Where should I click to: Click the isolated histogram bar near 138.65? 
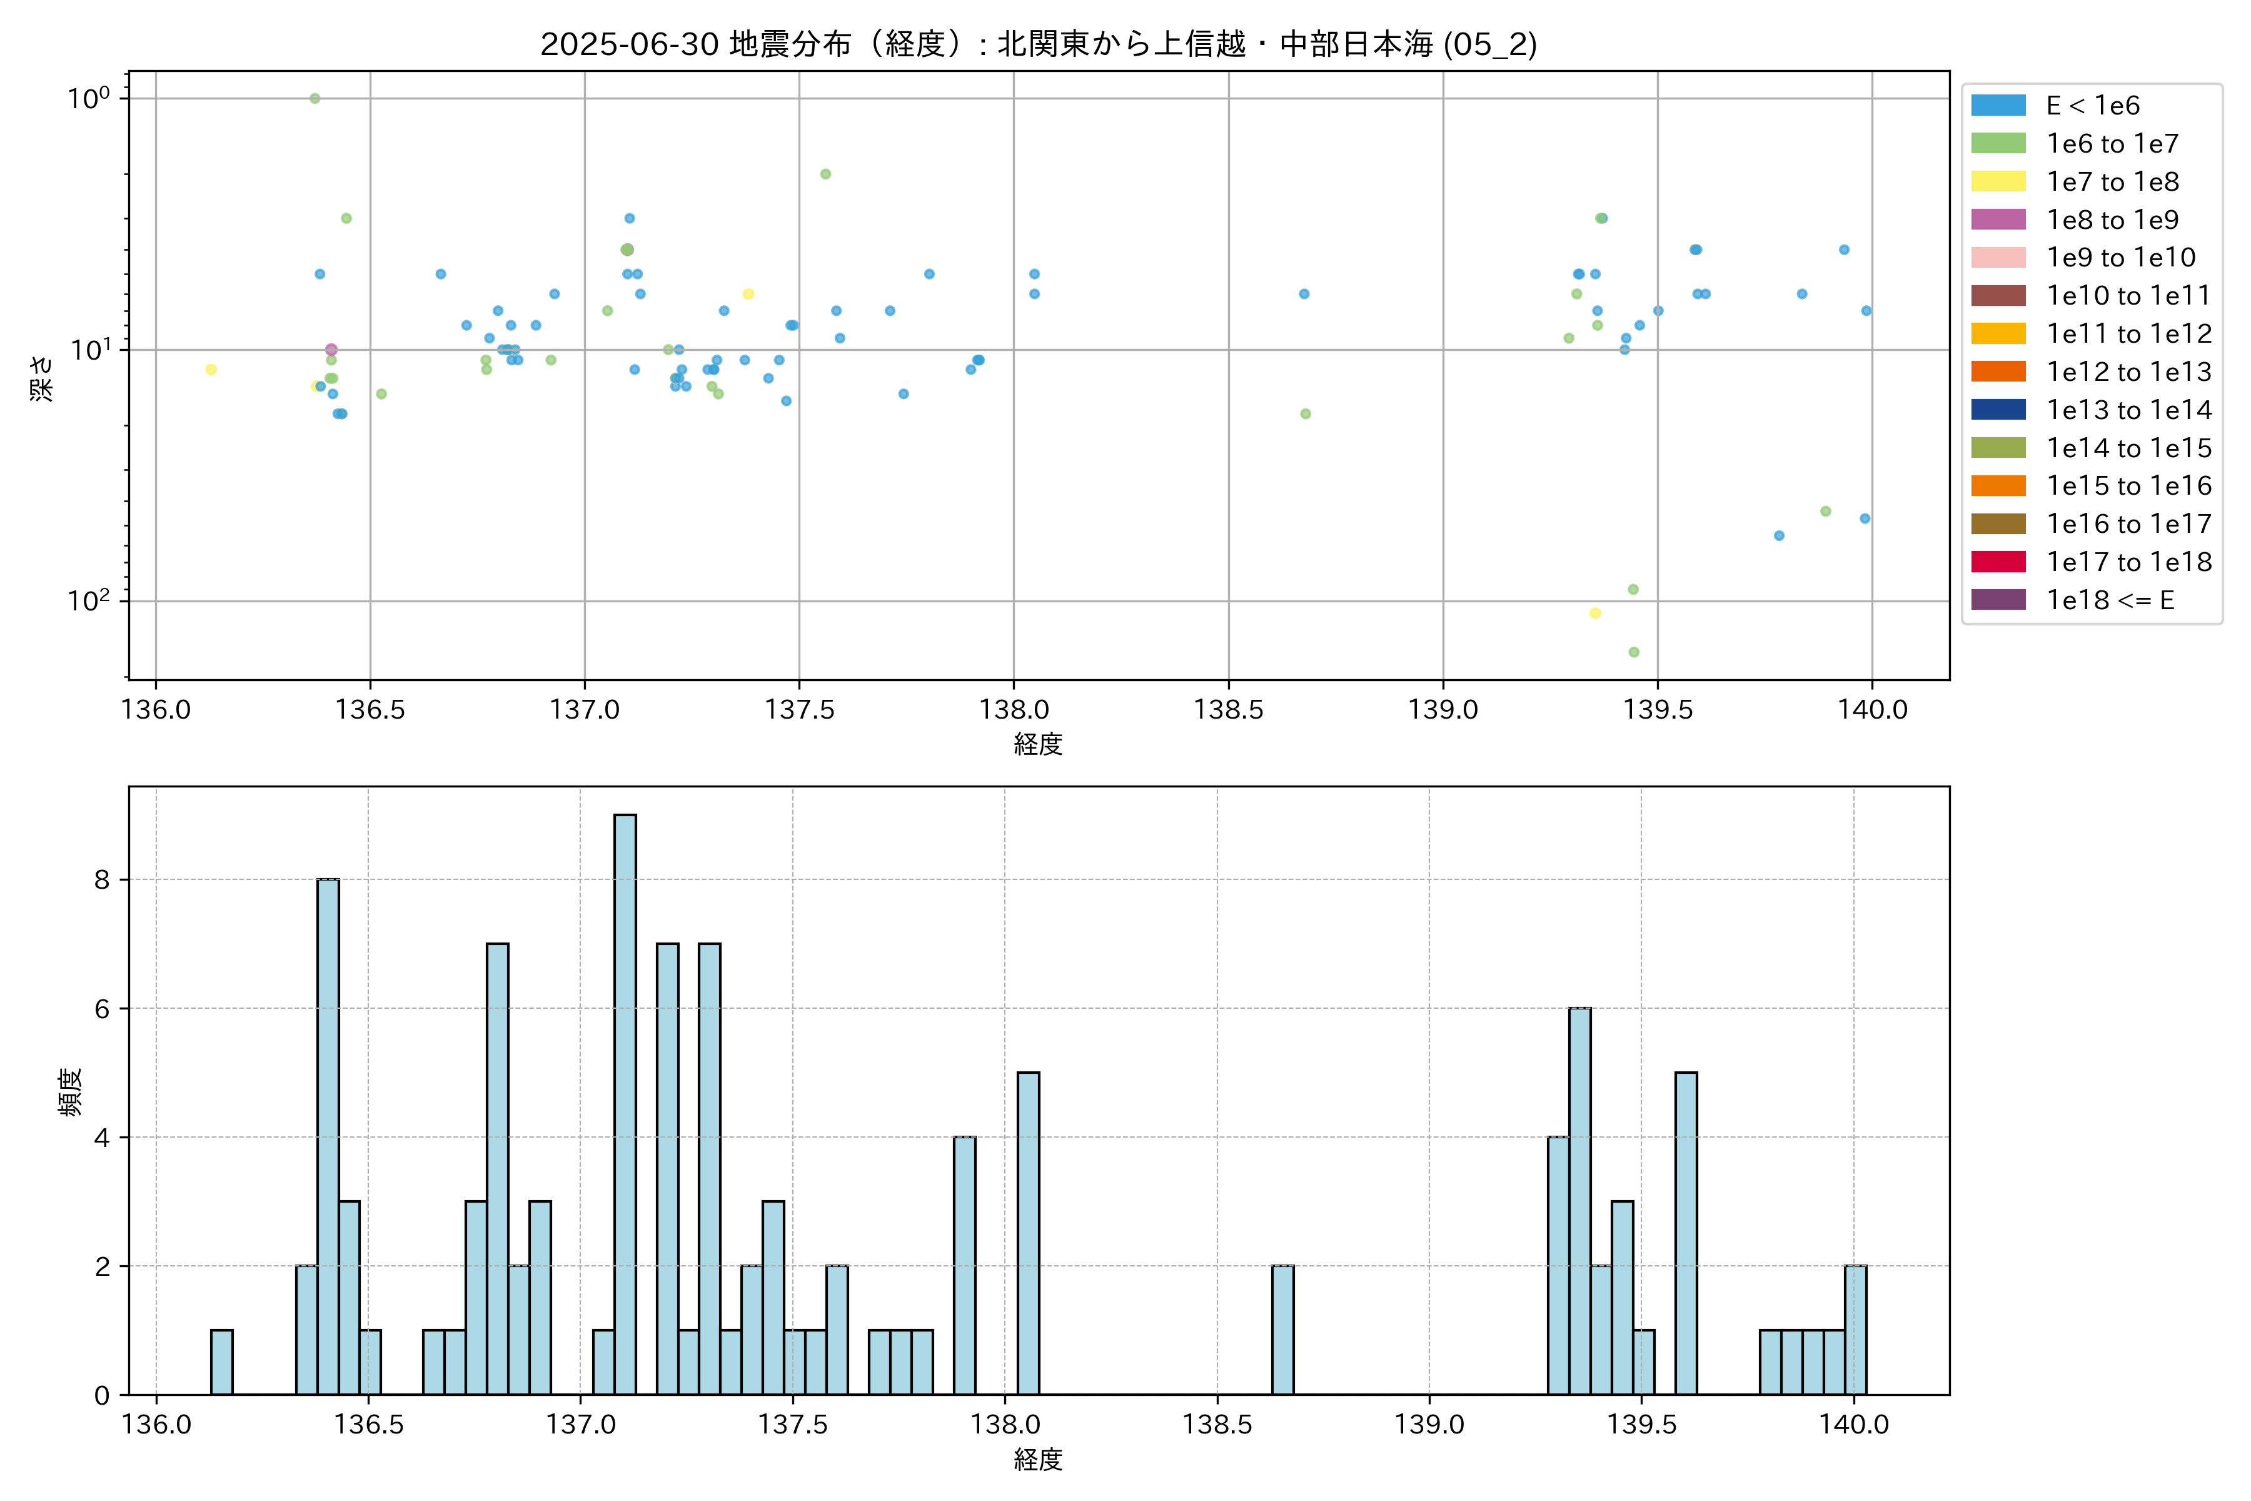(x=1282, y=1330)
